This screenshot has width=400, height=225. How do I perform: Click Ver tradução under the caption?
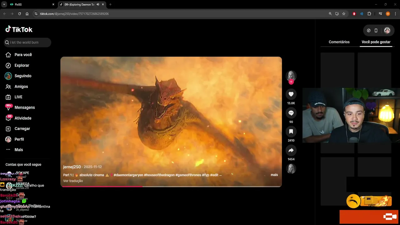tap(73, 181)
